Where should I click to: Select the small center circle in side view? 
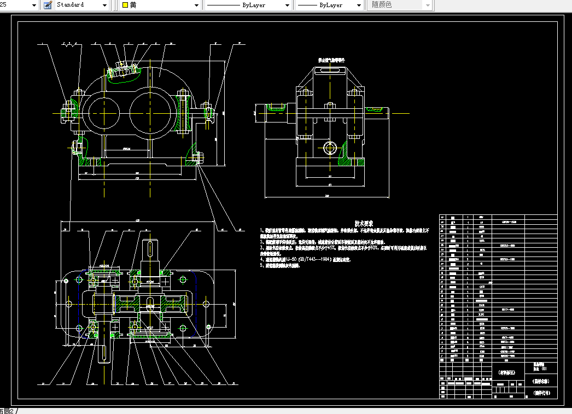click(329, 147)
